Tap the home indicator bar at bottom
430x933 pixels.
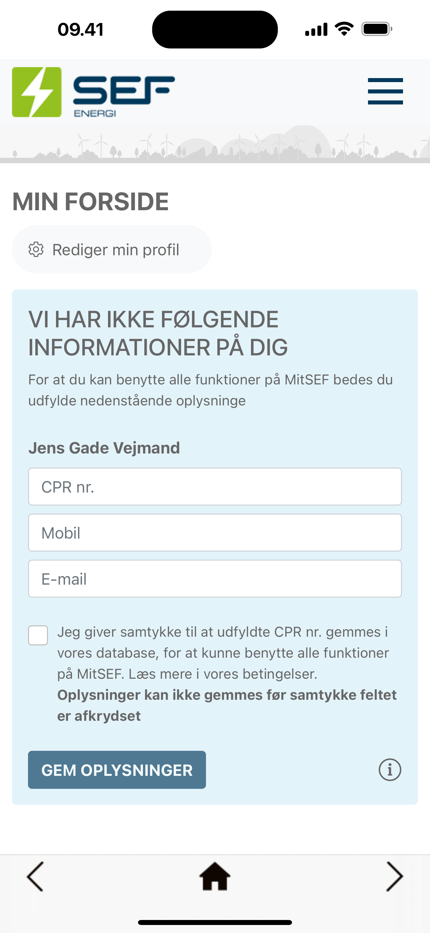215,922
